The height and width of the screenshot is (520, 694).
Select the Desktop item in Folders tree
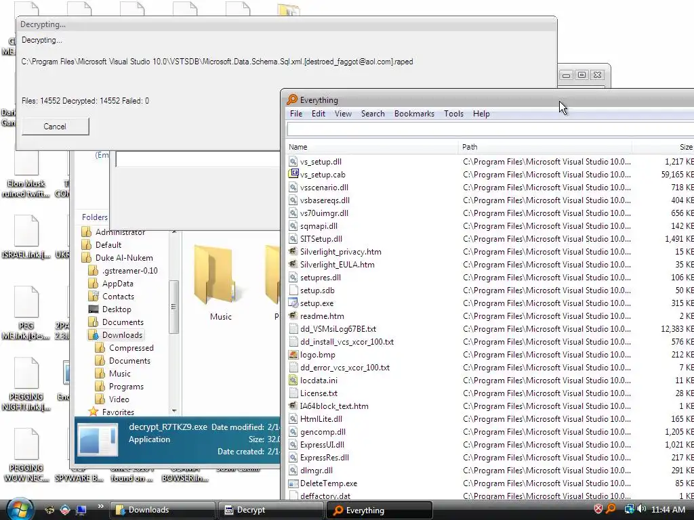click(x=110, y=309)
